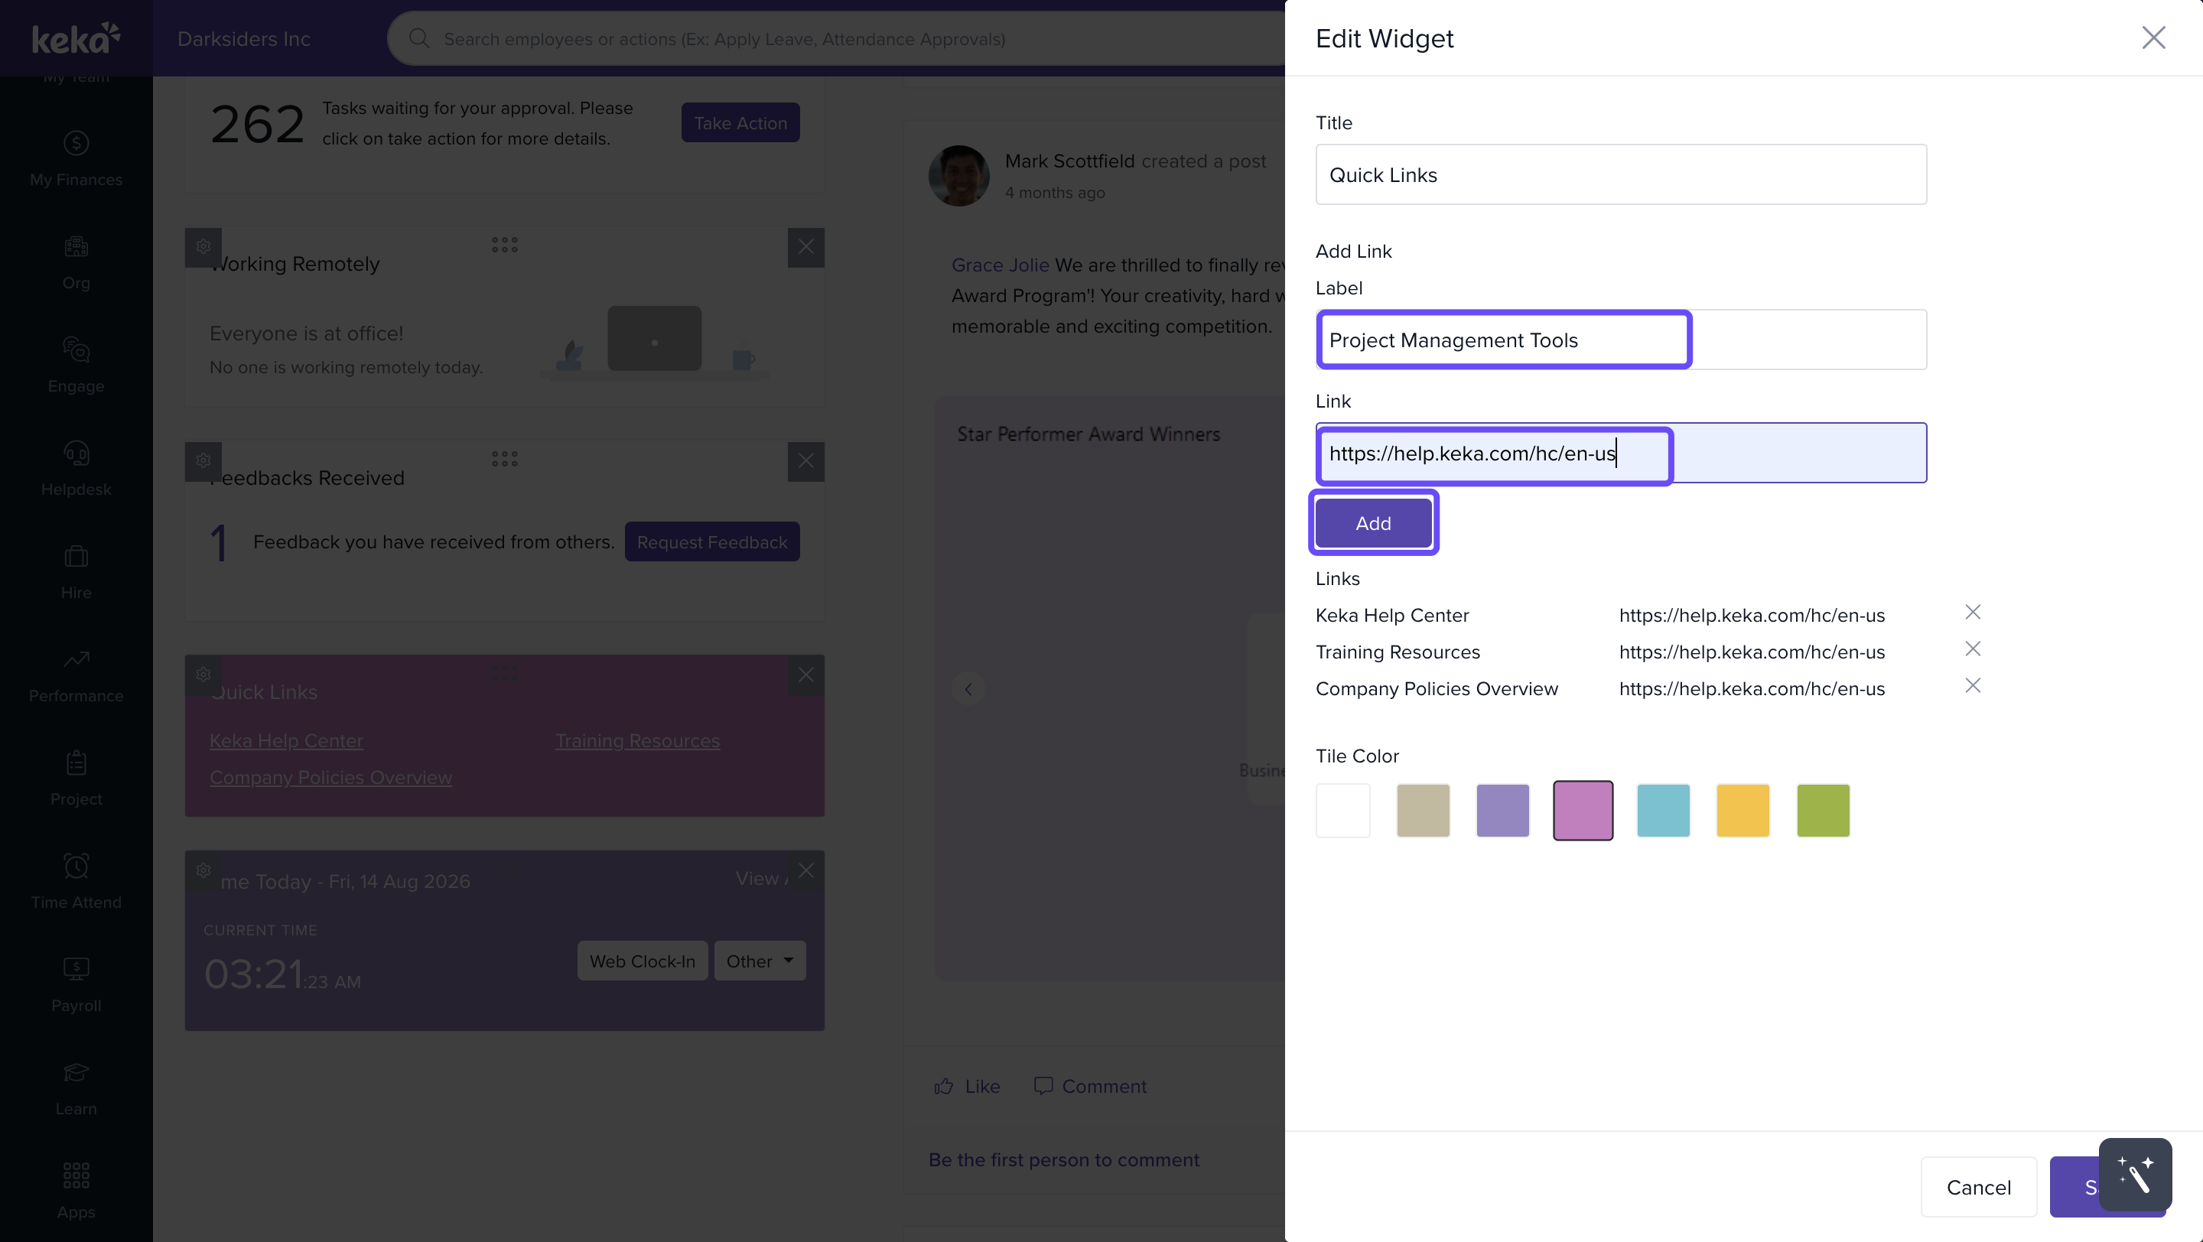Open the Performance chart icon

click(76, 659)
